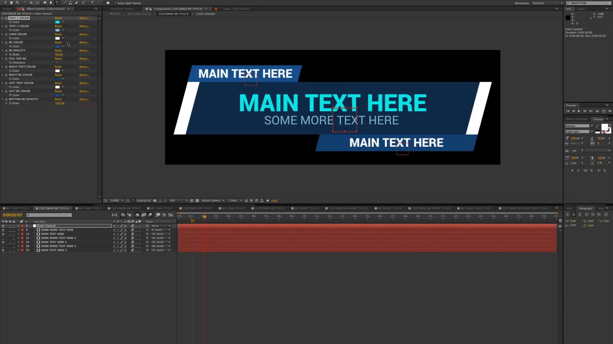
Task: Select the Puppet Pin tool
Action: coord(92,3)
